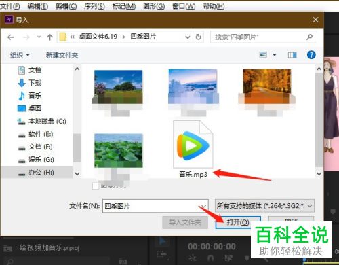Image resolution: width=339 pixels, height=265 pixels.
Task: Click the Forward navigation arrow
Action: tap(26, 37)
